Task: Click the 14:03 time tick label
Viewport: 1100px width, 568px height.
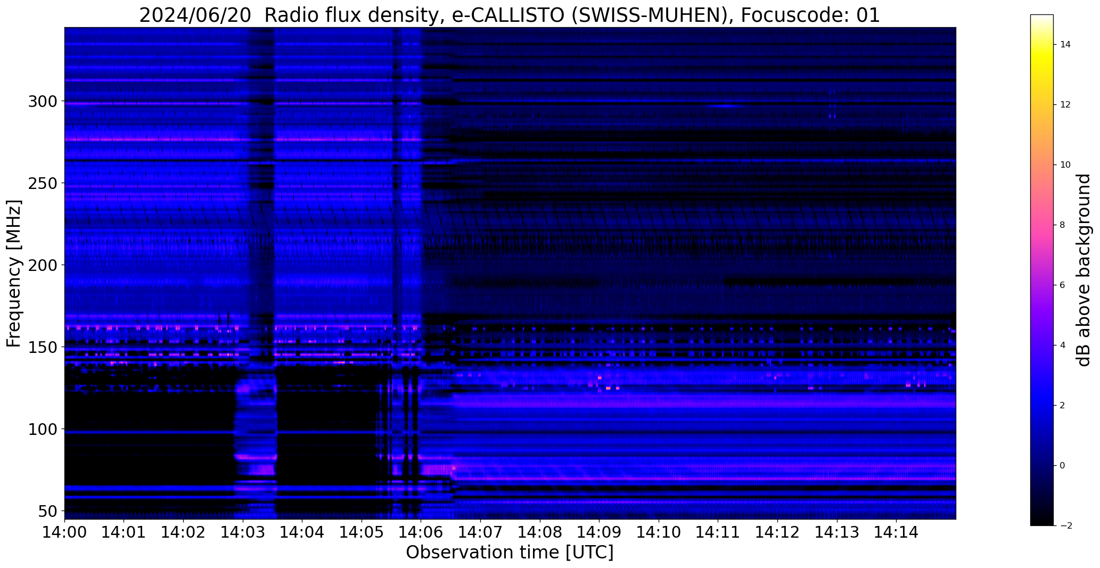Action: [243, 532]
